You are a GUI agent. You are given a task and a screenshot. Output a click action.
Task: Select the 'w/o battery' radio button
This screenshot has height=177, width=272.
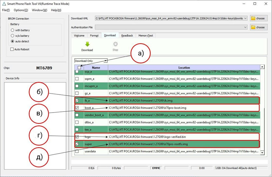point(13,36)
